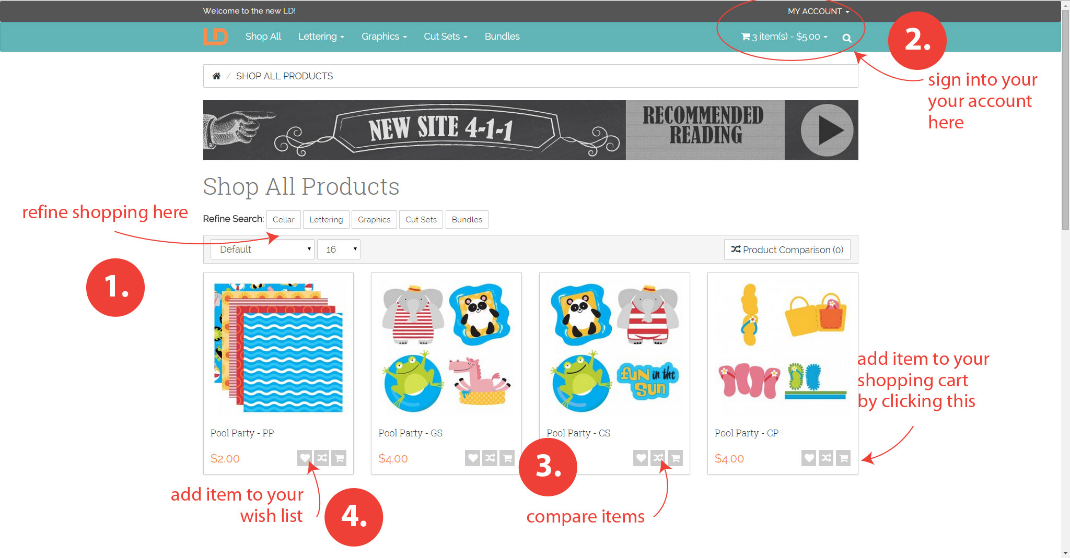Open the 16 items-per-page dropdown
This screenshot has width=1070, height=558.
click(x=339, y=250)
